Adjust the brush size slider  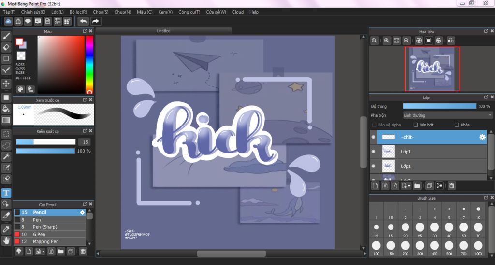46,142
